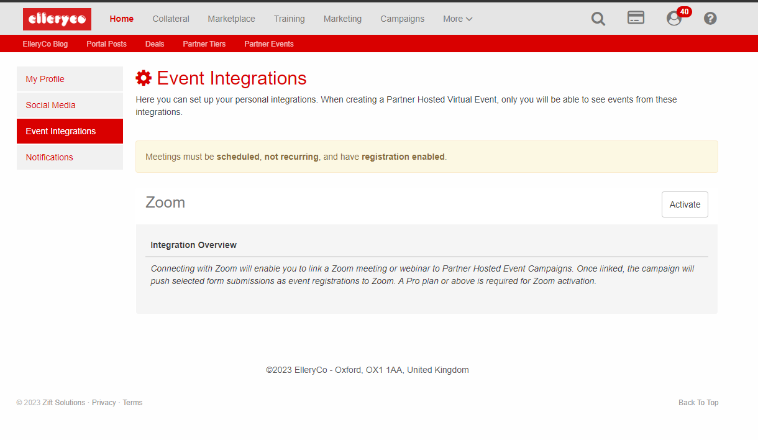The width and height of the screenshot is (758, 440).
Task: Open the Marketing menu item
Action: coord(342,19)
